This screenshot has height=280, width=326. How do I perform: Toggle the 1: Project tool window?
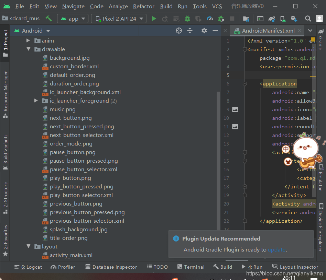pos(6,43)
